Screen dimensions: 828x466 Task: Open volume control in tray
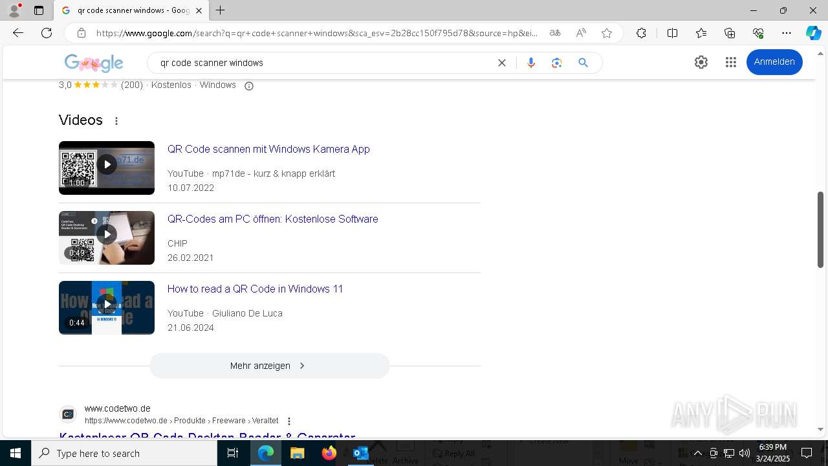click(745, 453)
